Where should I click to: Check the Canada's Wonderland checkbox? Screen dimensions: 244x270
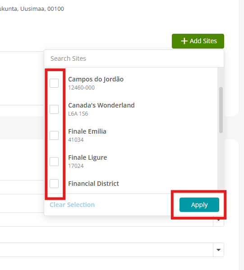point(54,109)
